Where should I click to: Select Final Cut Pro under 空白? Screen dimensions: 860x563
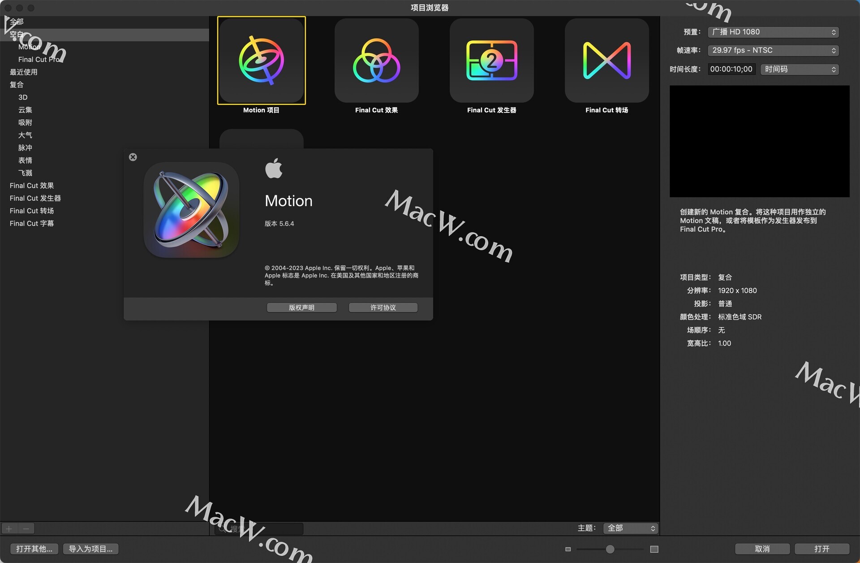click(104, 59)
